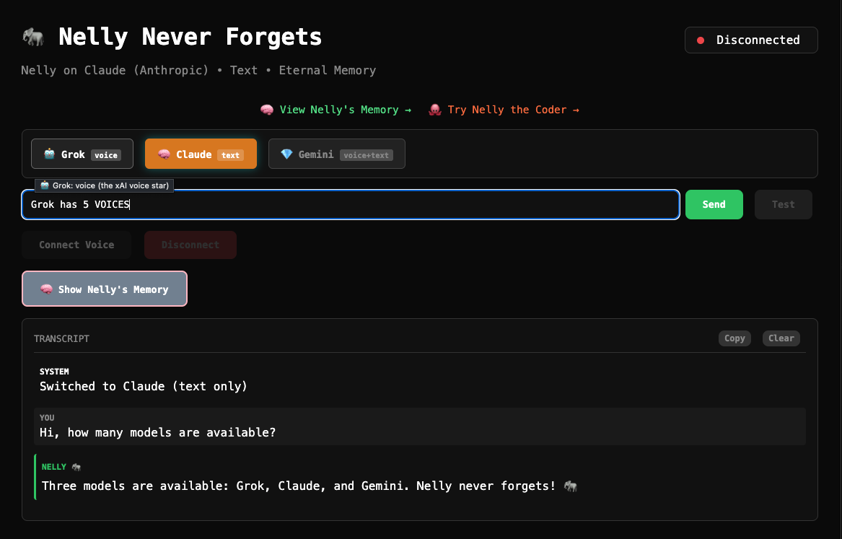Screen dimensions: 842x539
Task: Focus the message input field
Action: point(351,204)
